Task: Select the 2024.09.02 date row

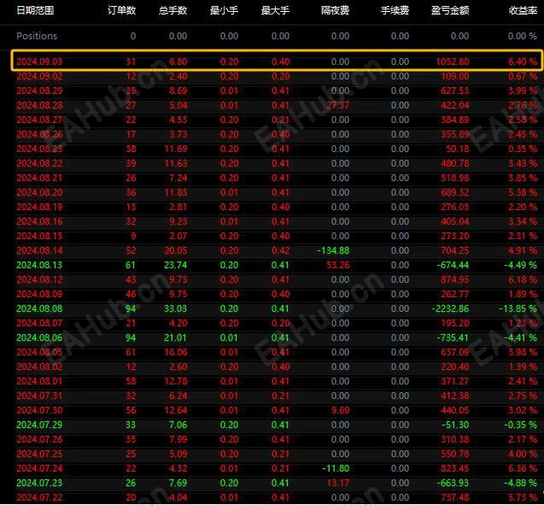Action: [277, 76]
